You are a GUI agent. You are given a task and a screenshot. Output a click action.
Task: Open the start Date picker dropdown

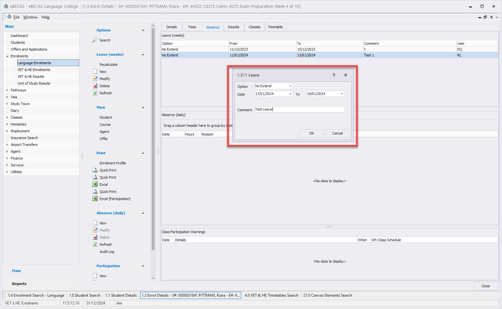pos(290,94)
